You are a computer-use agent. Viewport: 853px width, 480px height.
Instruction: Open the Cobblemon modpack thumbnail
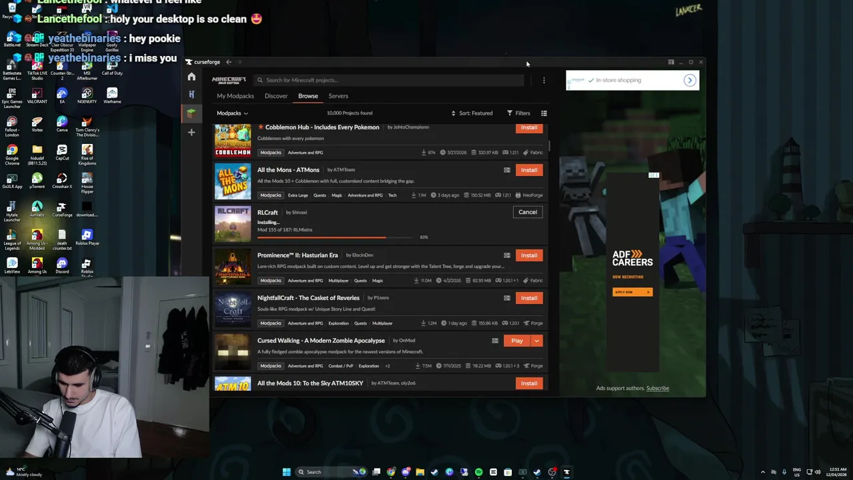(233, 139)
